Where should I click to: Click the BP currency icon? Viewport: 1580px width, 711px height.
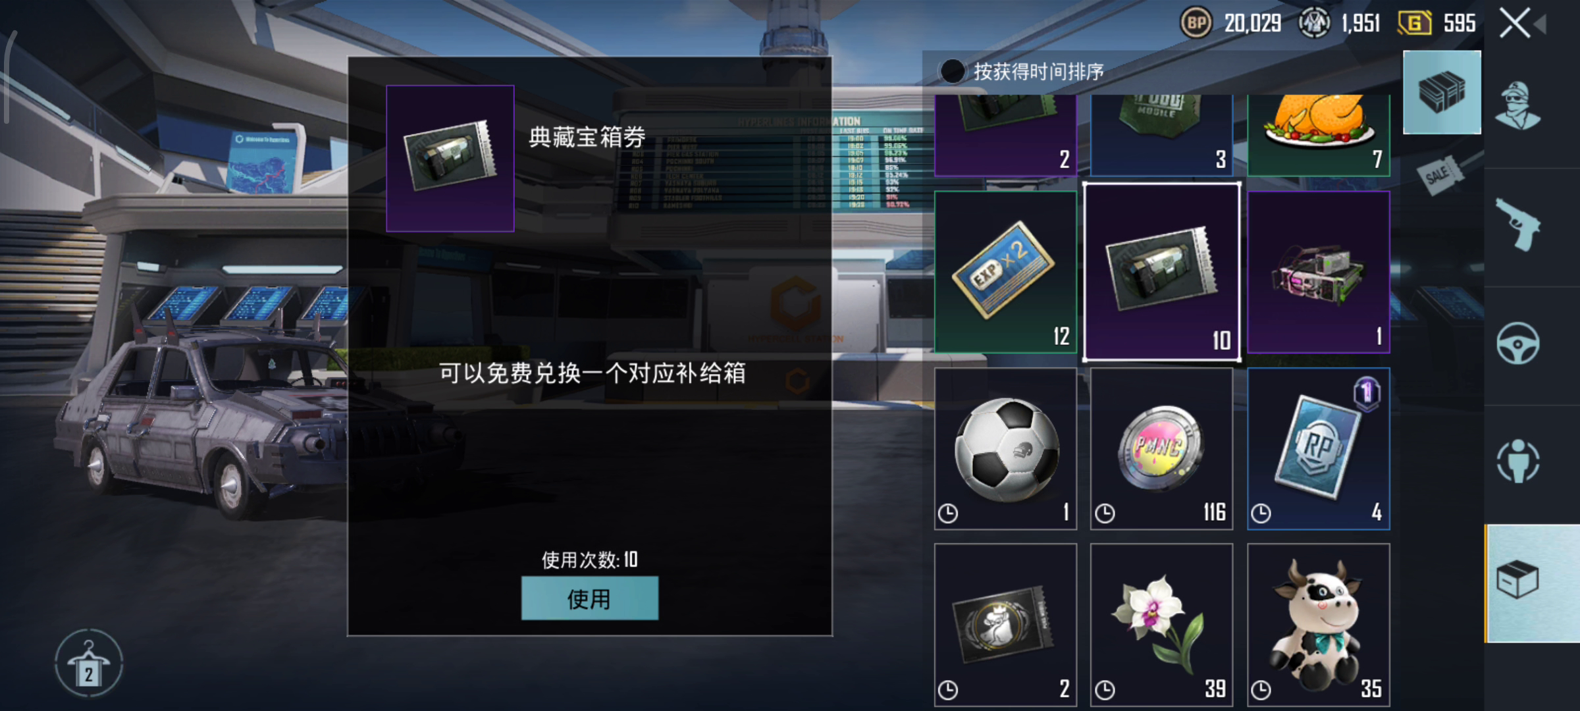1196,24
